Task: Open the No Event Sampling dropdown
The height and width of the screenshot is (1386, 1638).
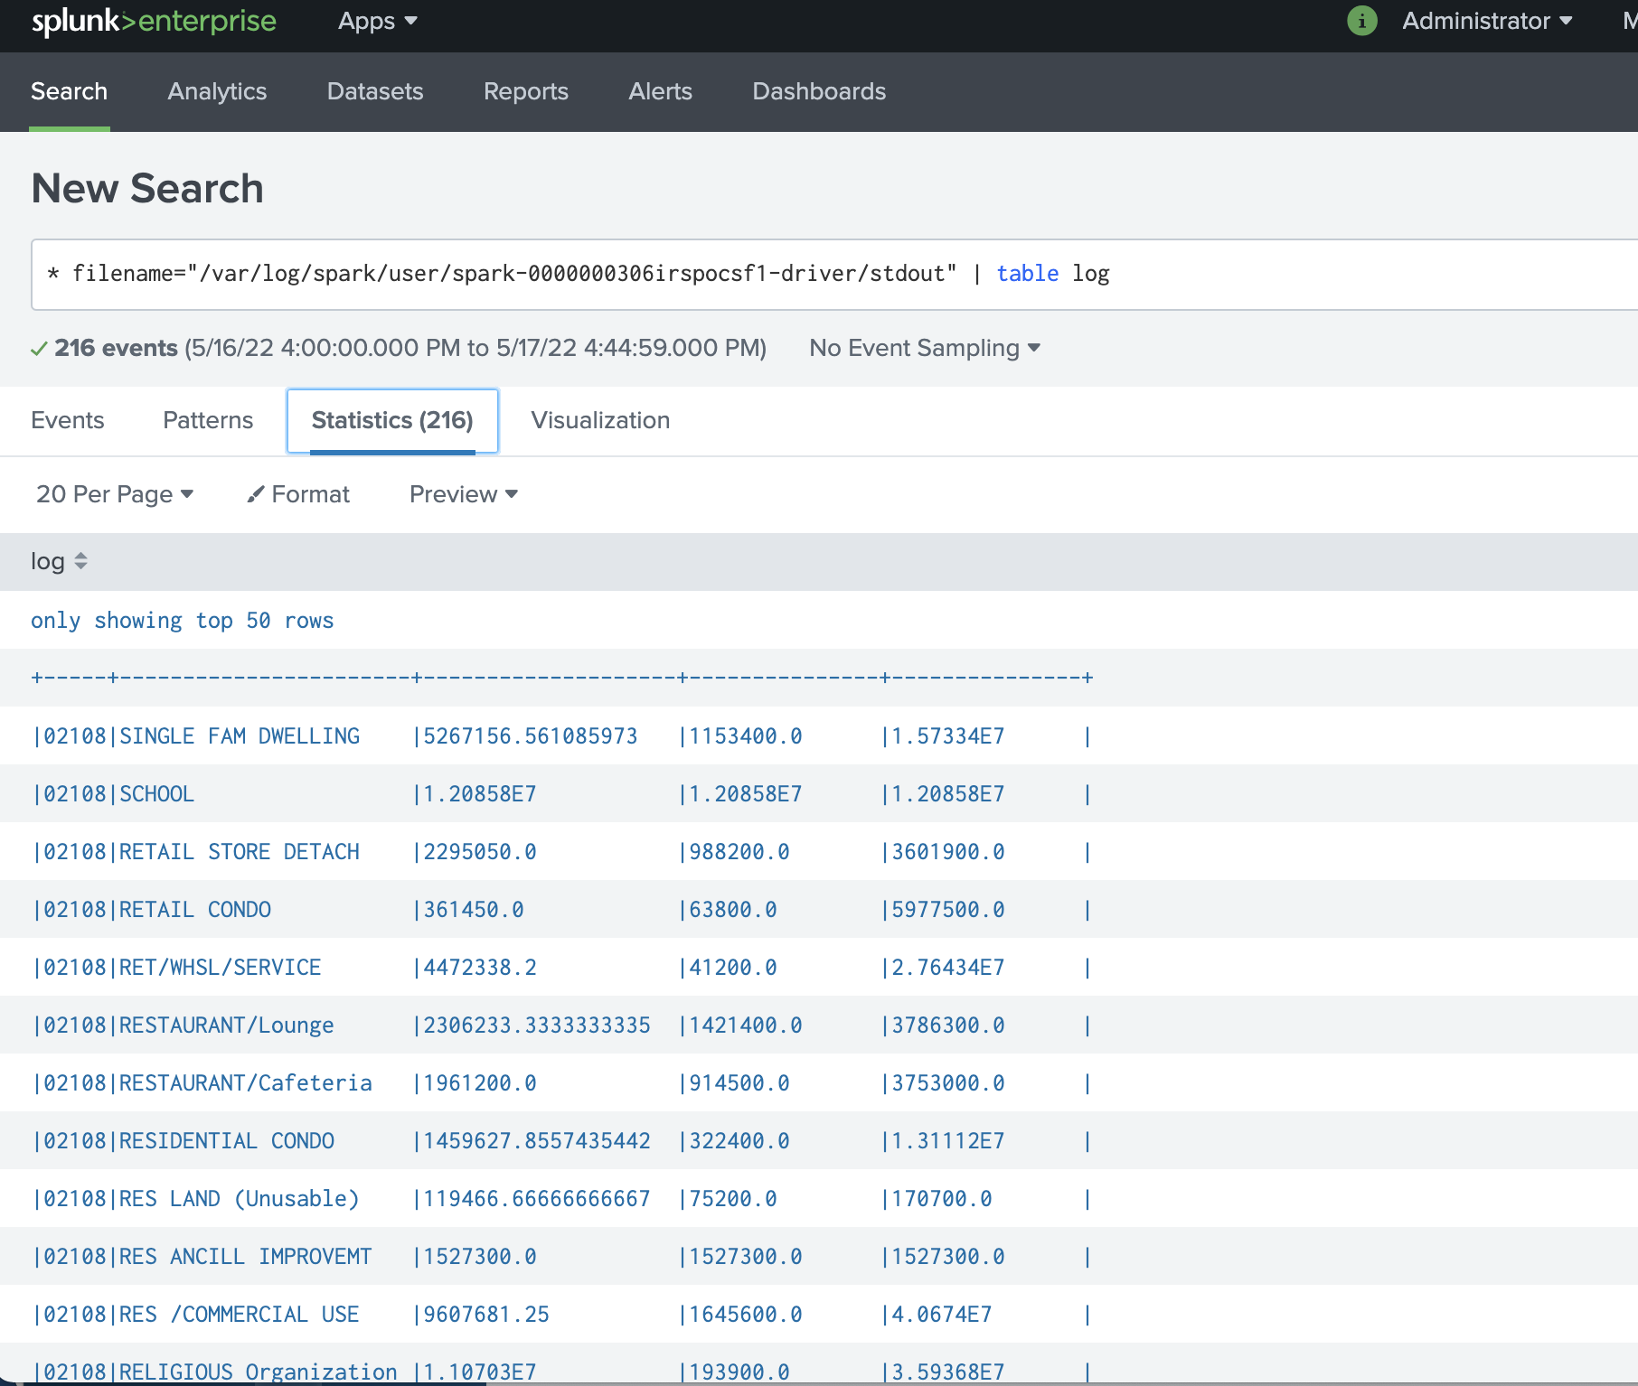Action: pyautogui.click(x=925, y=348)
